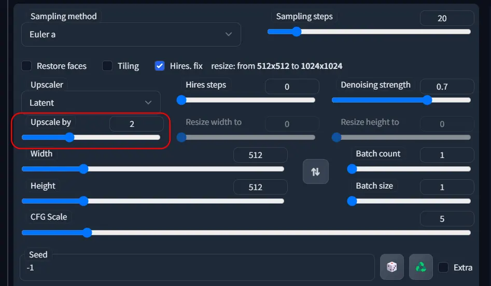This screenshot has width=491, height=286.
Task: Click the Height slider handle
Action: coord(83,201)
